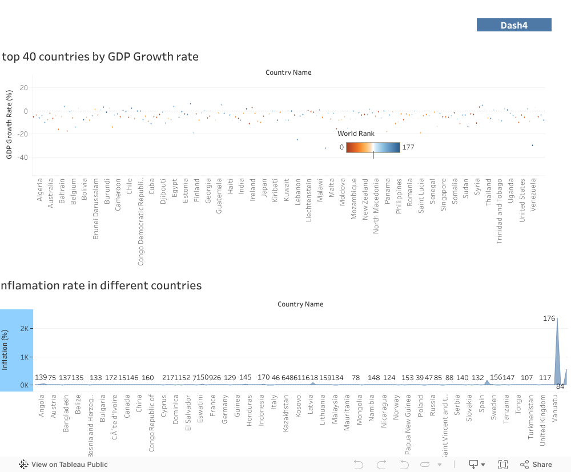Click the Redo arrow icon
Viewport: 571px width, 472px height.
pyautogui.click(x=381, y=464)
